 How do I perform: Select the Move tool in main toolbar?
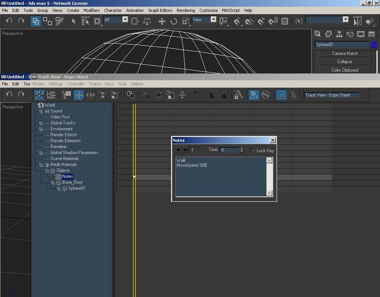pyautogui.click(x=162, y=21)
